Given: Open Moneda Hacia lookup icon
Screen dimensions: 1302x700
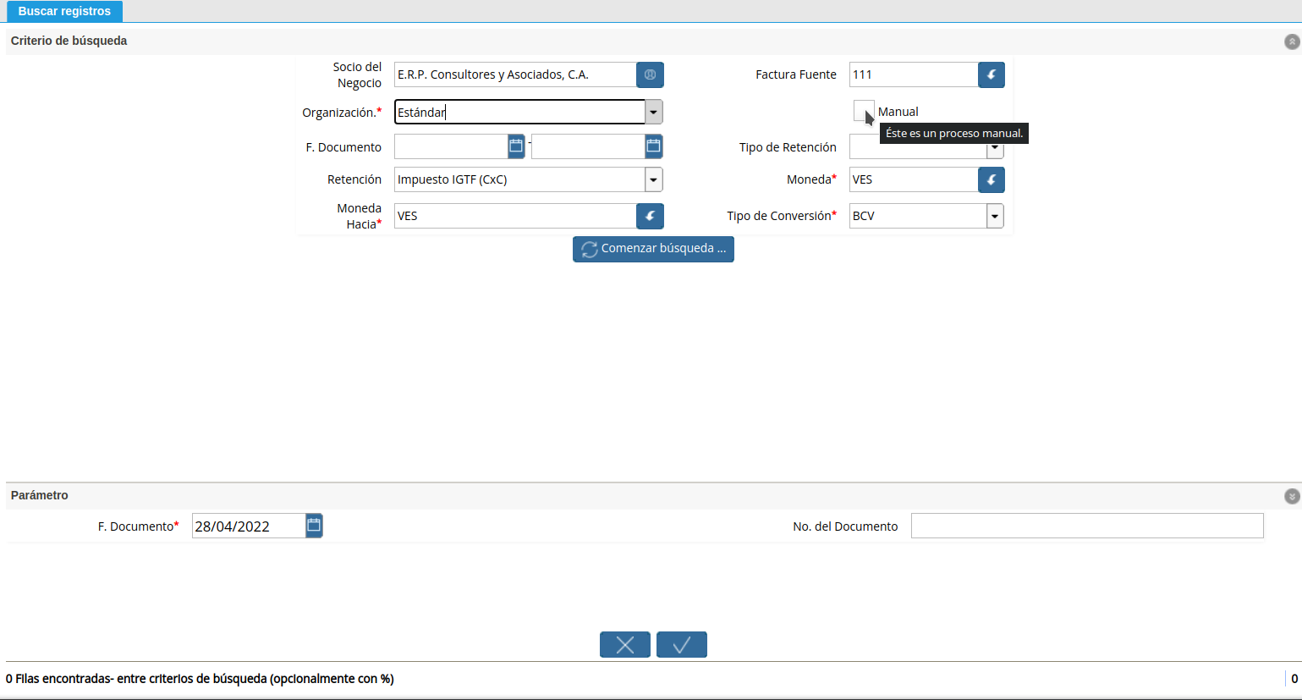Looking at the screenshot, I should point(650,216).
